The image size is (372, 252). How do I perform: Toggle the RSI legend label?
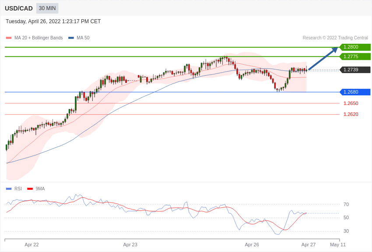point(18,189)
